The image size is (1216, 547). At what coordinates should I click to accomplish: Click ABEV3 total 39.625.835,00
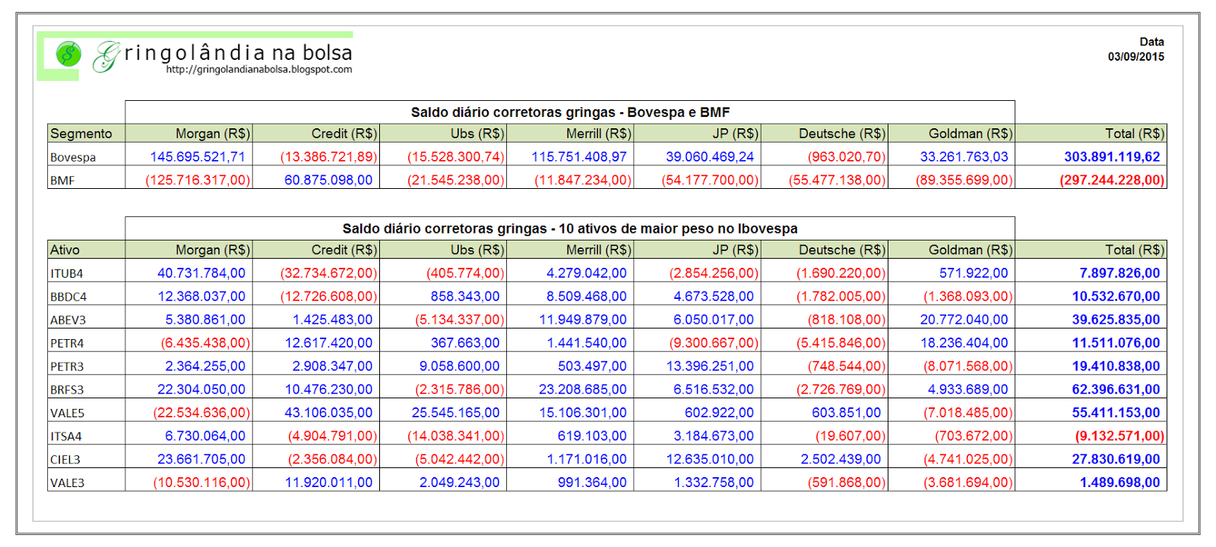tap(1116, 320)
